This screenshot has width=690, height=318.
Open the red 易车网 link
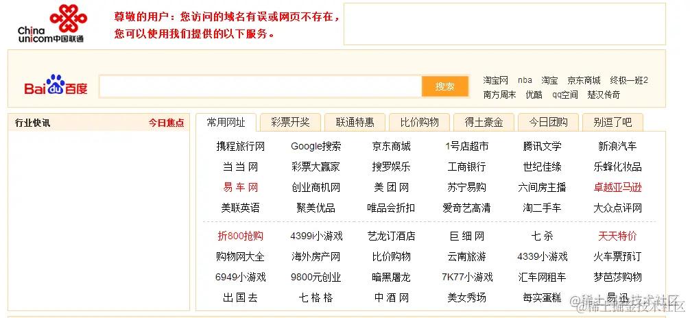click(x=240, y=188)
